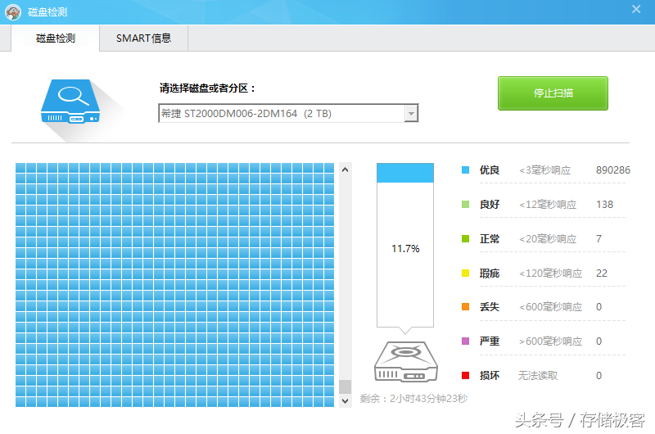Click the blue 优良 legend square
This screenshot has height=434, width=655.
465,170
